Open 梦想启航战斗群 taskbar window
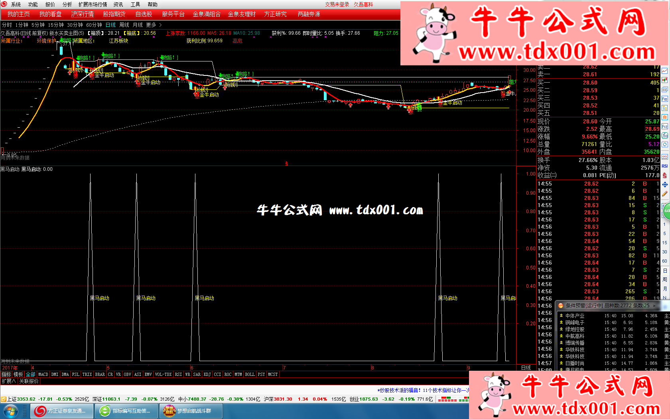Image resolution: width=670 pixels, height=419 pixels. 191,411
